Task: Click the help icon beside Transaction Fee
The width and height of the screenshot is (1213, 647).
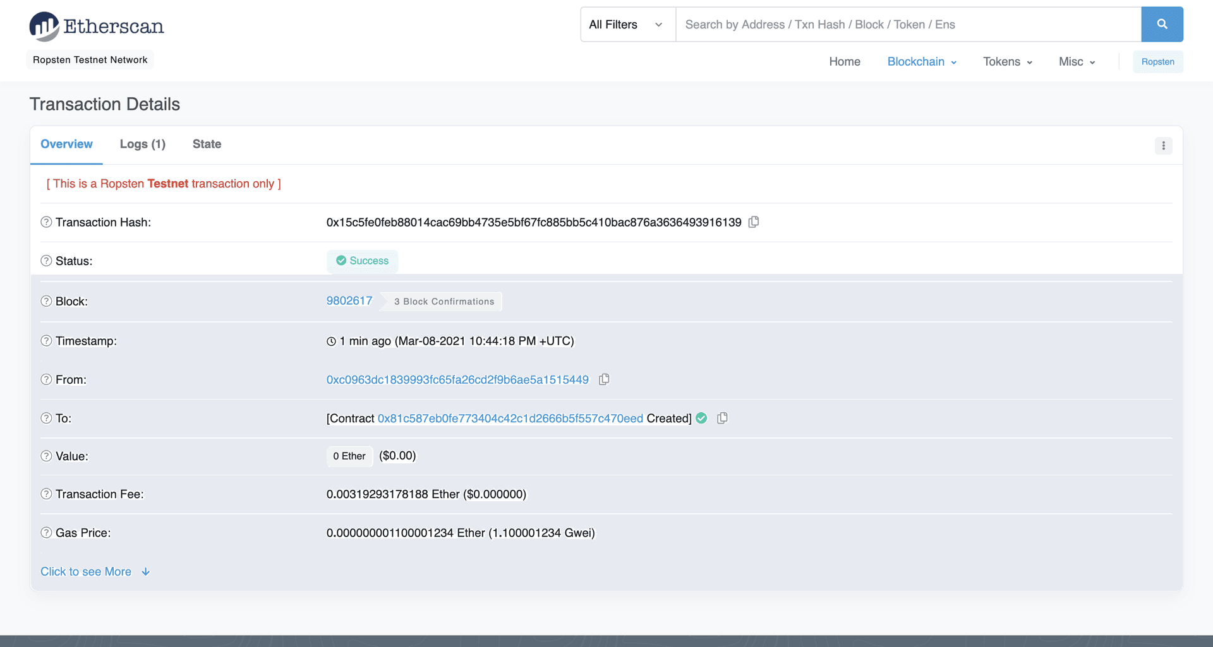Action: pos(45,494)
